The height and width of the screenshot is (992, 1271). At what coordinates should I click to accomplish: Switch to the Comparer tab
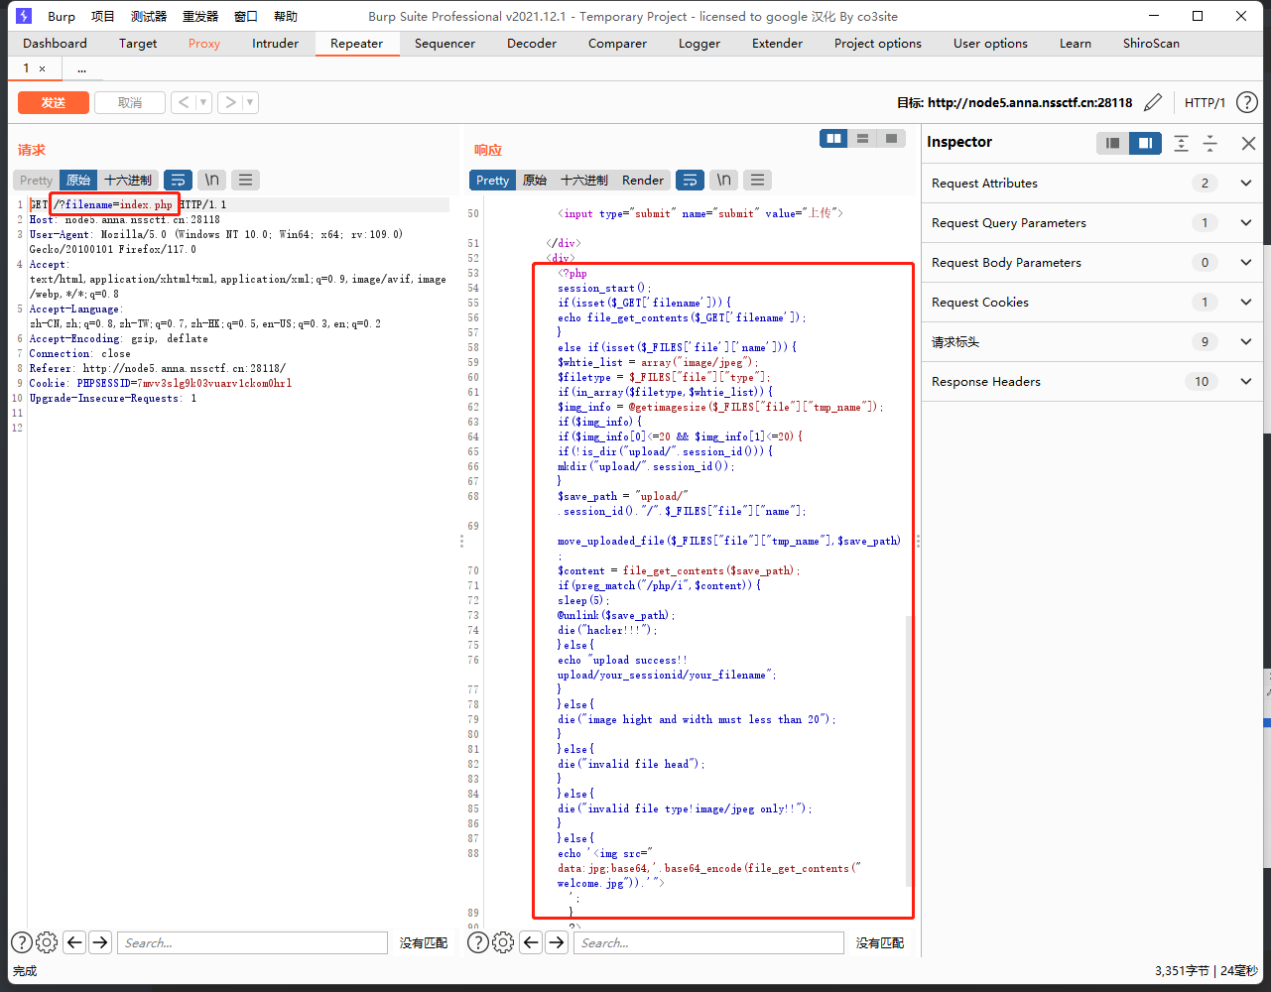pyautogui.click(x=617, y=44)
